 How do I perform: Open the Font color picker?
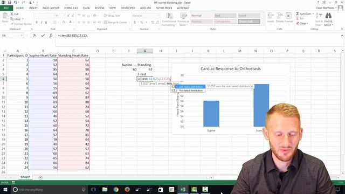click(70, 22)
